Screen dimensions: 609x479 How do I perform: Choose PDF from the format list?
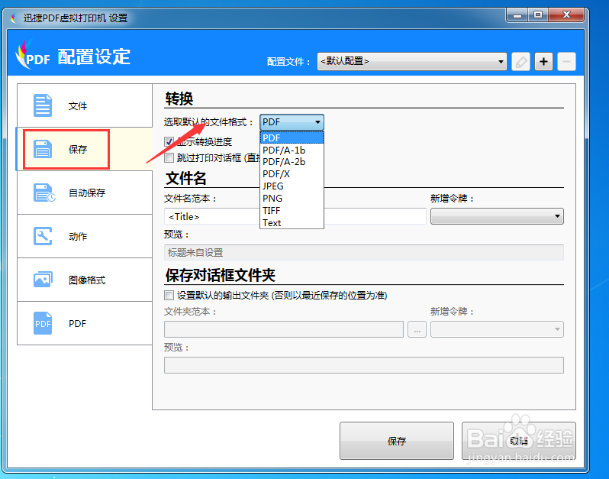(292, 138)
